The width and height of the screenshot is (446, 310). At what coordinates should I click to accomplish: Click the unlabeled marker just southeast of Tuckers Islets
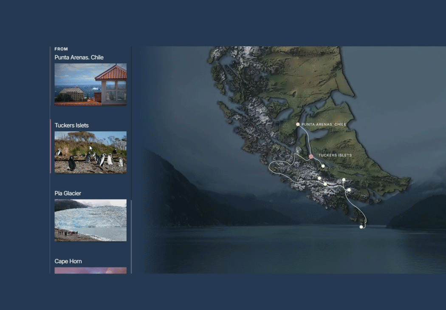tap(323, 166)
